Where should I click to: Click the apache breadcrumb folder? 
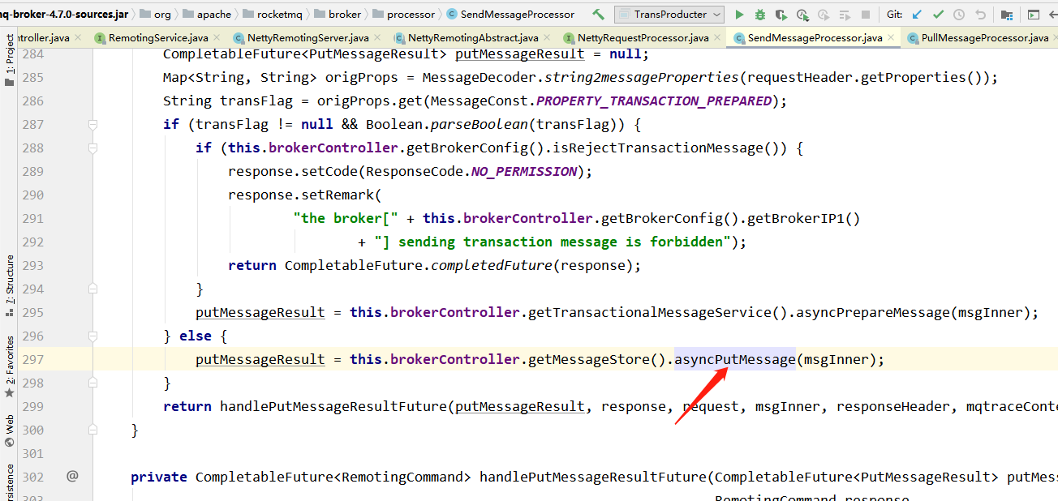tap(207, 15)
